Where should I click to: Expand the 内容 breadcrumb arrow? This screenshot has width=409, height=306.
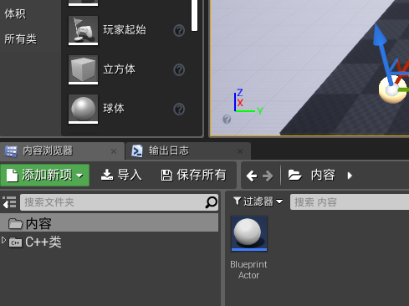tap(350, 176)
